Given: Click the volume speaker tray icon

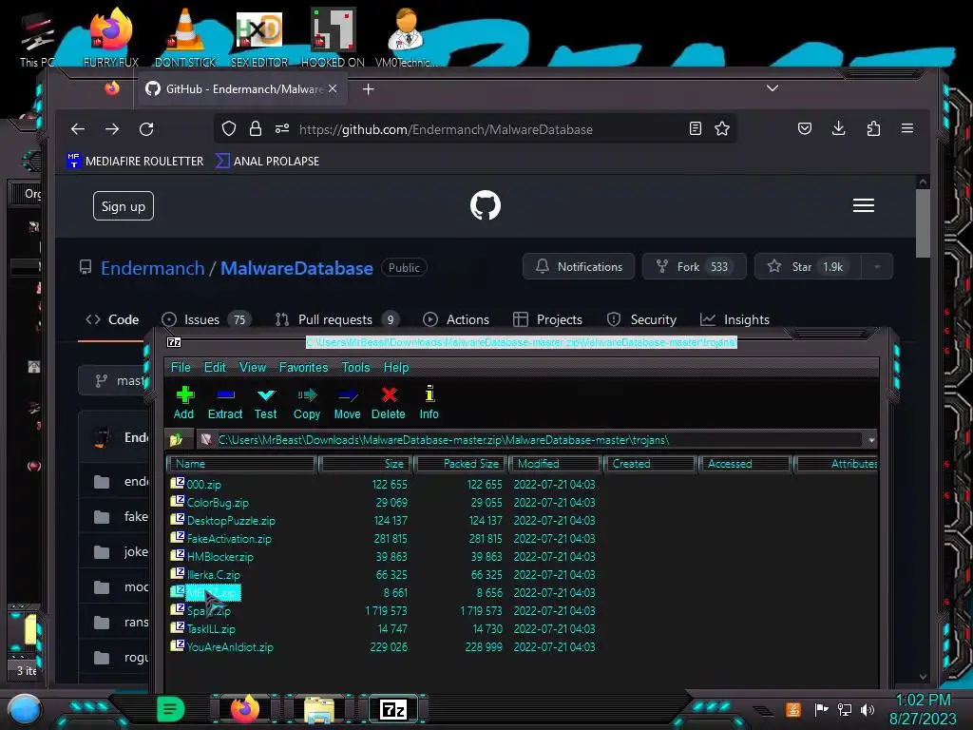Looking at the screenshot, I should point(868,709).
